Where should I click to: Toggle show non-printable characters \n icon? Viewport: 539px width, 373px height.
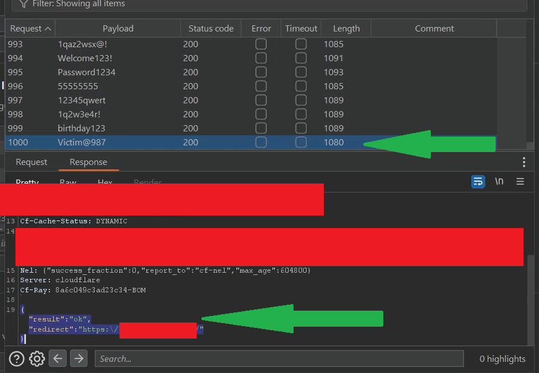(499, 182)
